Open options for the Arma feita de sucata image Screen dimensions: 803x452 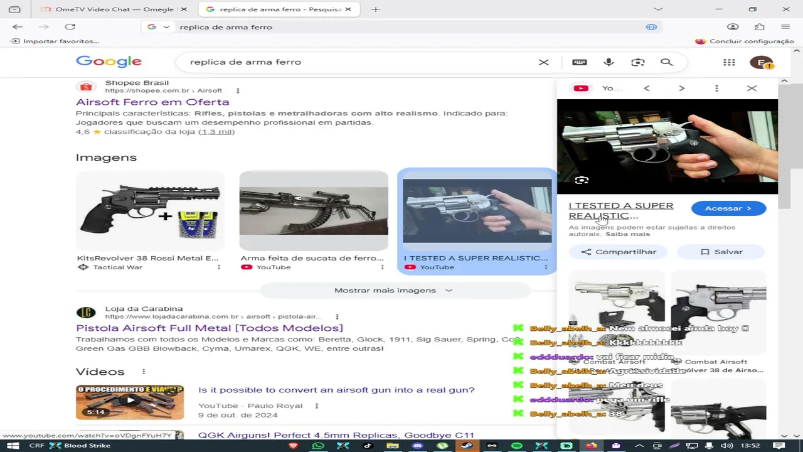coord(382,267)
